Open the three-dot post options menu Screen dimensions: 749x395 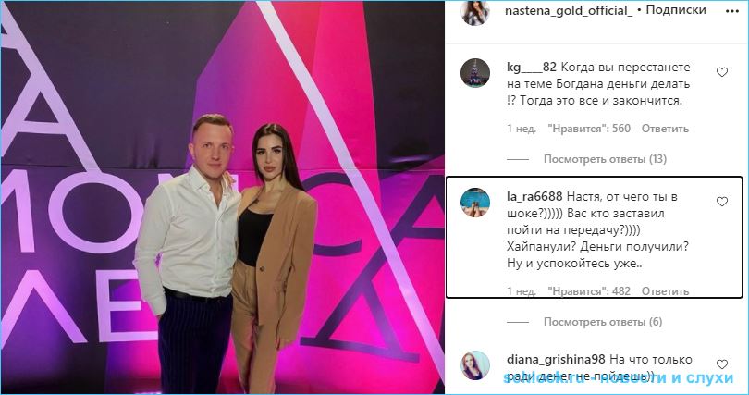click(x=731, y=11)
